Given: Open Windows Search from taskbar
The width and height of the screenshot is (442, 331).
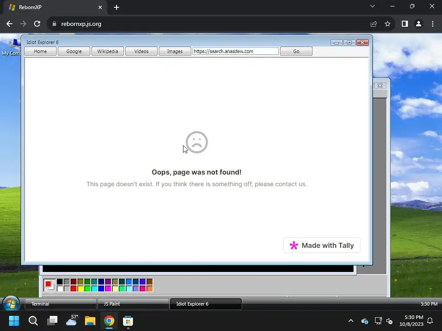Looking at the screenshot, I should pos(33,321).
